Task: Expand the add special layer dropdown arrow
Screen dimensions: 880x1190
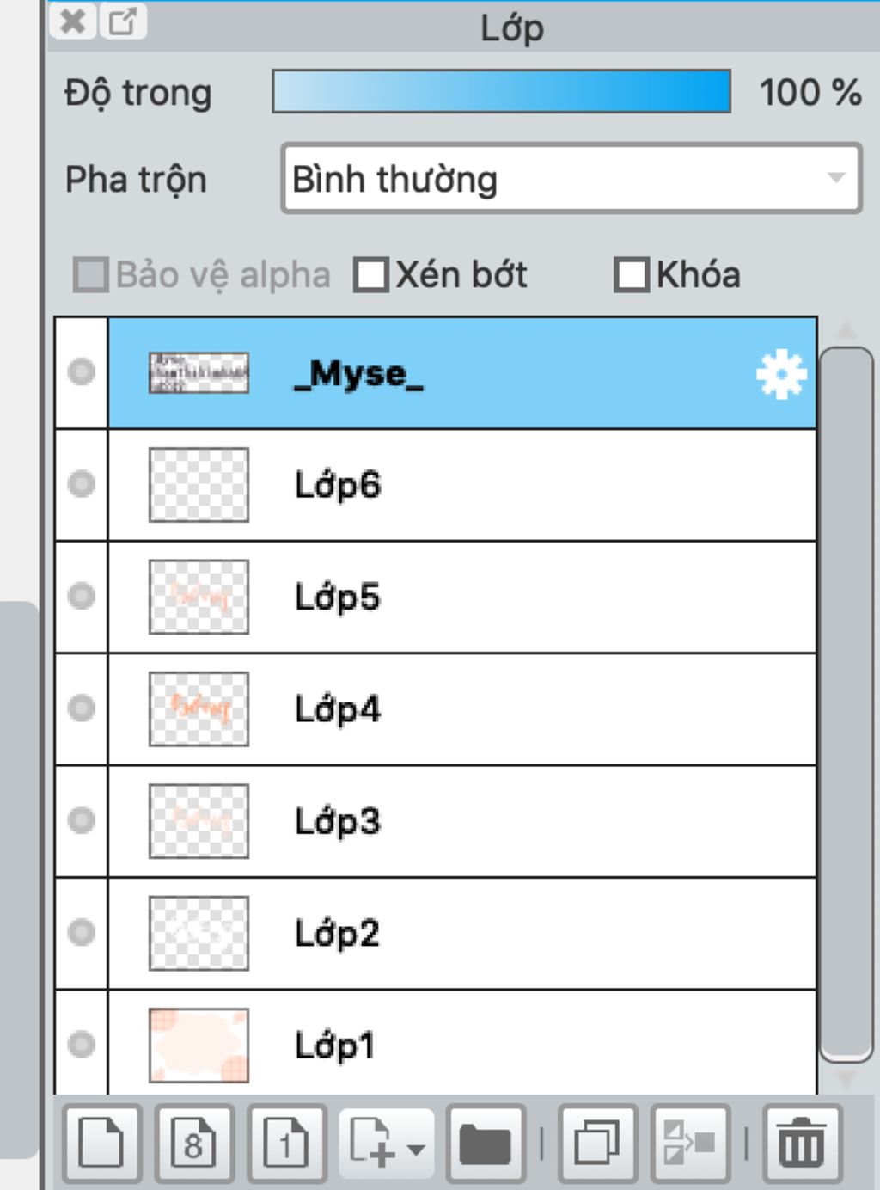Action: [x=416, y=1149]
